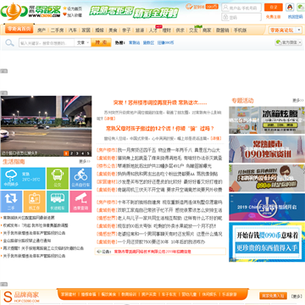Open the headline about 苏州楼市调控再度升级
Screen dimensions: 305x305
[x=160, y=103]
